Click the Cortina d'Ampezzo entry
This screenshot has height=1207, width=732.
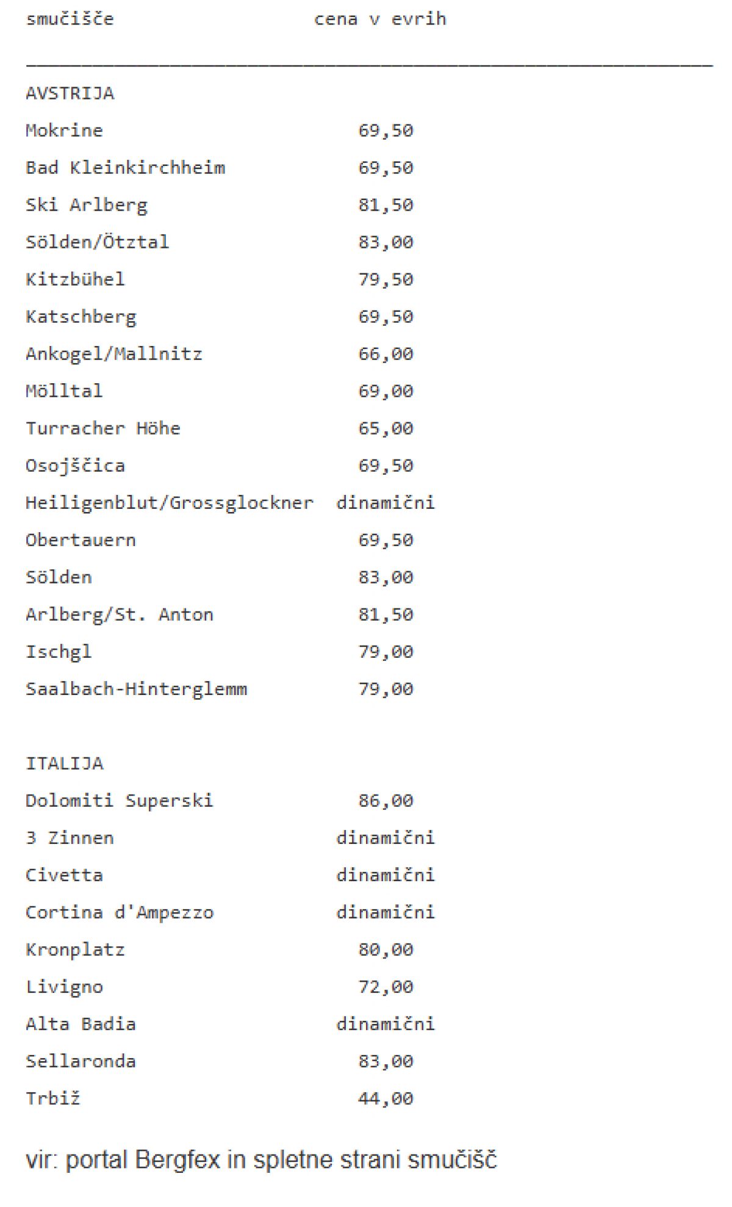coord(119,912)
